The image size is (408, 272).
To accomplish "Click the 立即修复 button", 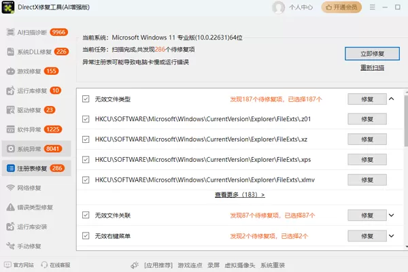I will pos(372,54).
